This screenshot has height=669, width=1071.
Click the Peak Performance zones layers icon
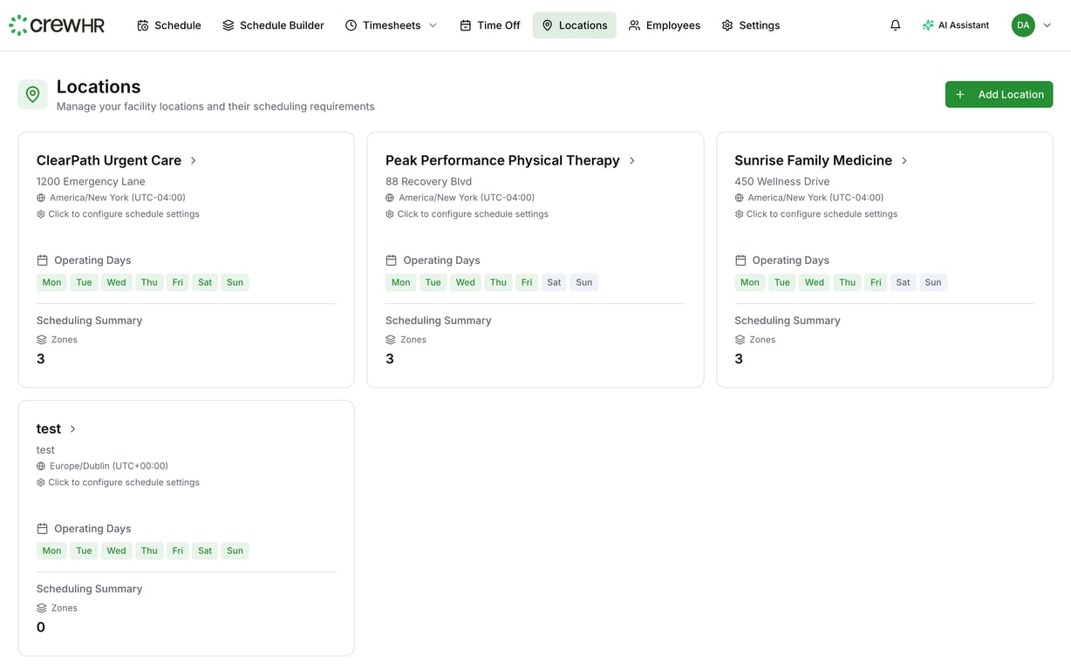click(x=391, y=340)
